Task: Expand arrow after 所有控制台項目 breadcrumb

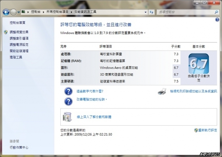Action: pyautogui.click(x=71, y=12)
